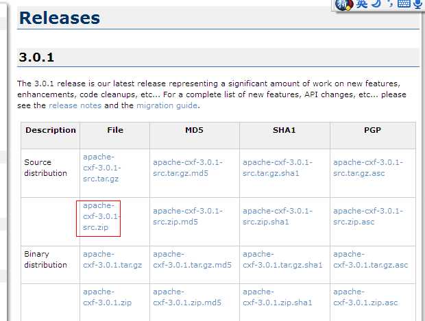Open apache-cxf-3.0.1.zip.md5 link
The width and height of the screenshot is (425, 321).
click(x=187, y=297)
